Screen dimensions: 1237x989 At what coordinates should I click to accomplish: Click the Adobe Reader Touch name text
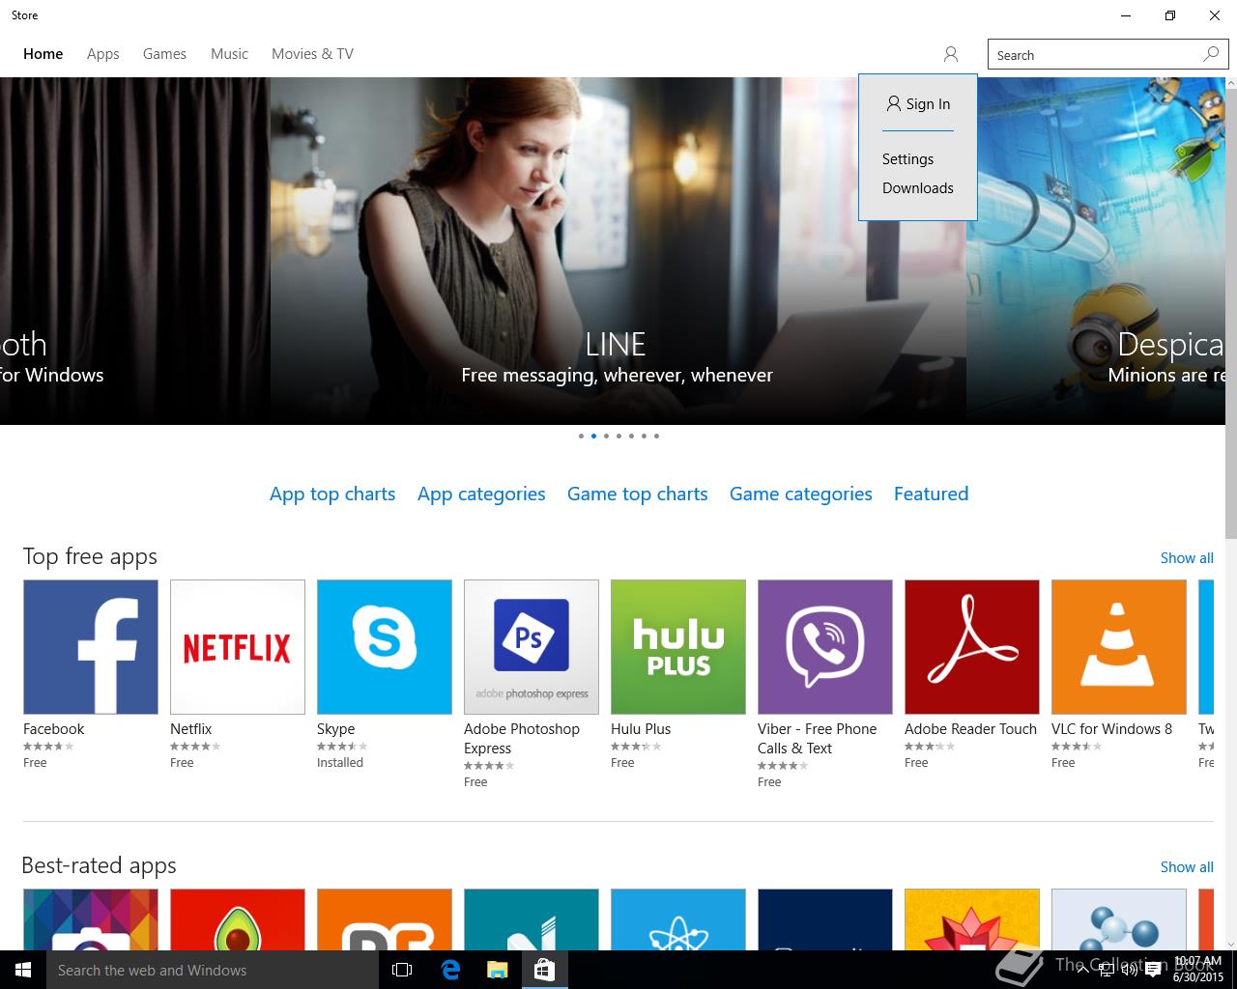[x=970, y=729]
